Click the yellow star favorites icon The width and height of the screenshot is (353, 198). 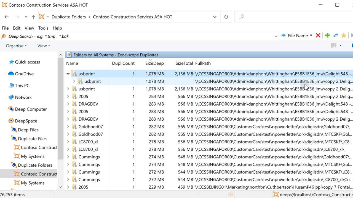344,35
